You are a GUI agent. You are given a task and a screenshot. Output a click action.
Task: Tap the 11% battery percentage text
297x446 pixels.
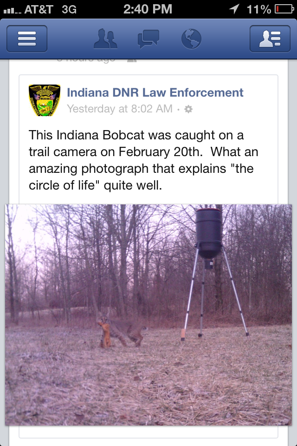tap(259, 9)
